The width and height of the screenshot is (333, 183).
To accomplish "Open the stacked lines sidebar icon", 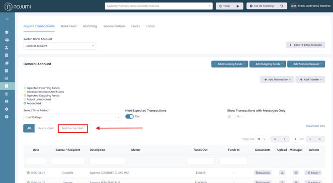I will pos(6,93).
